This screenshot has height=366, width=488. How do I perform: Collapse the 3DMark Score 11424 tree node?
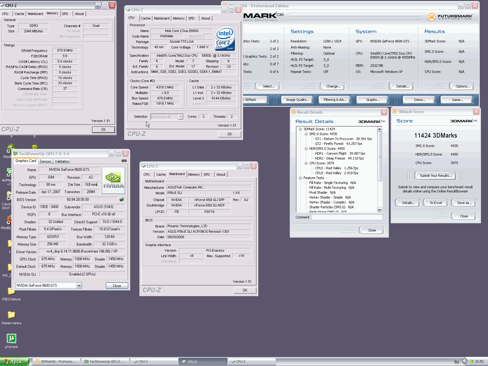coord(300,129)
